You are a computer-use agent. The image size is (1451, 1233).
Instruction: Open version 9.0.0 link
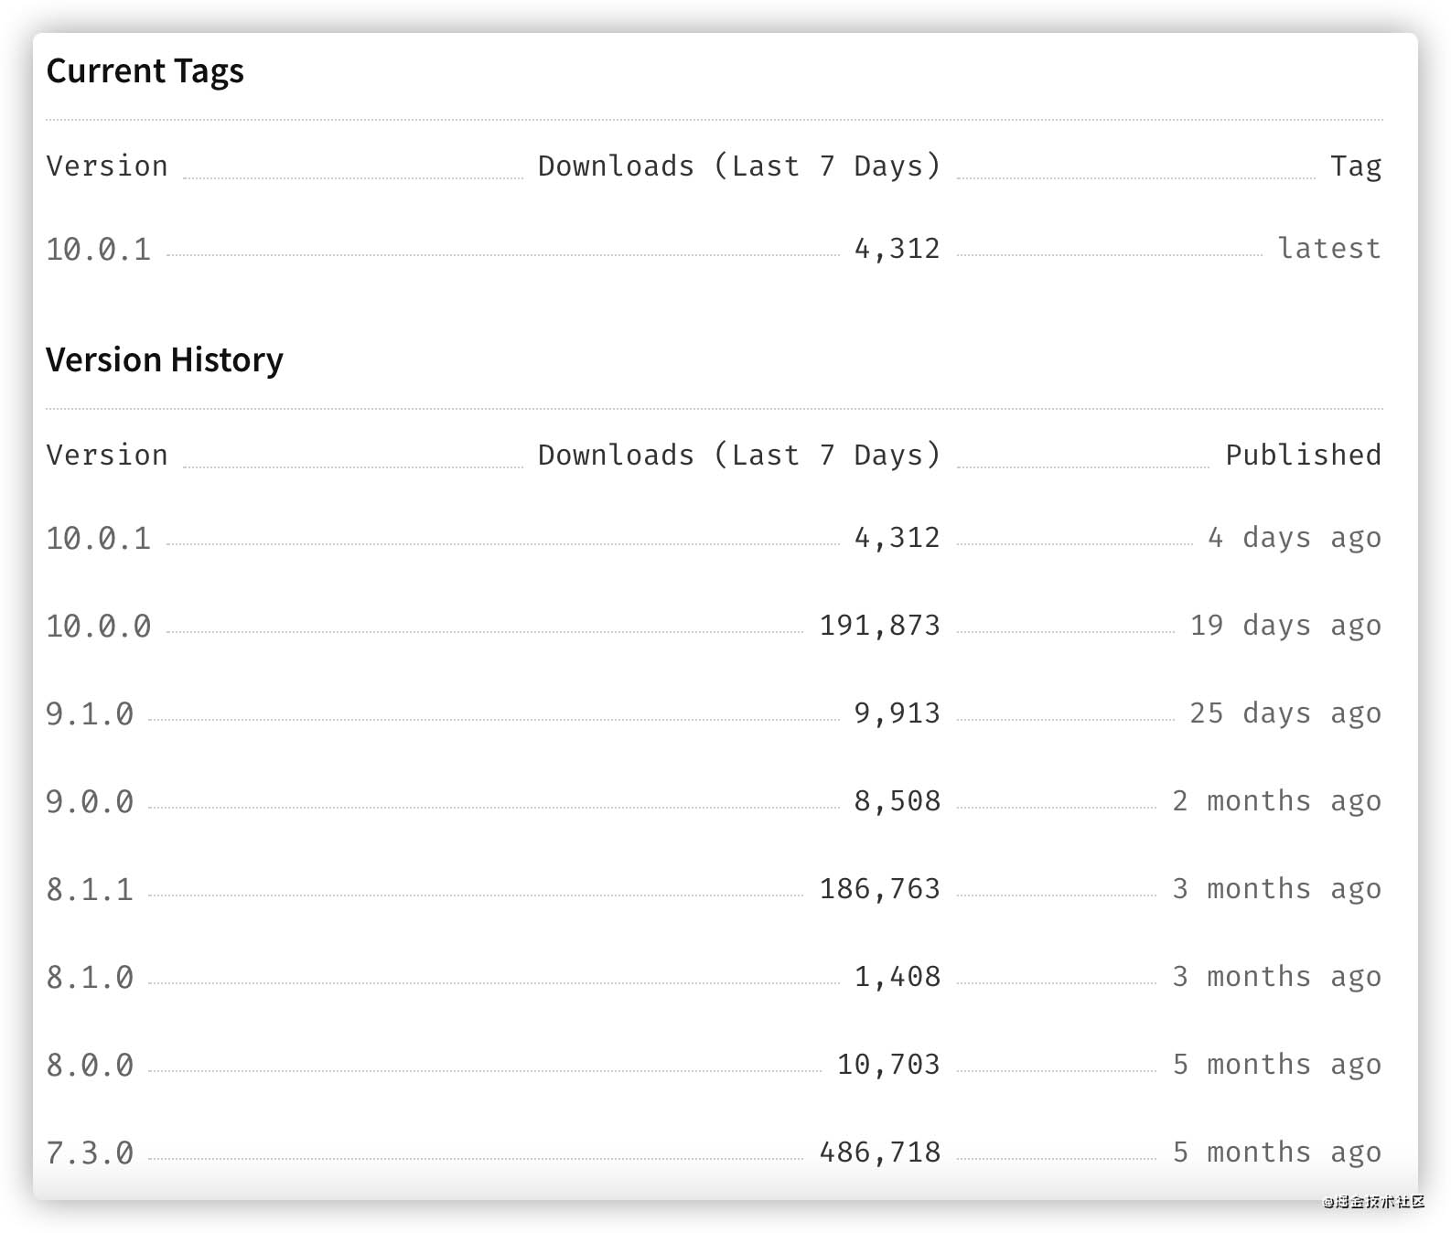[90, 801]
